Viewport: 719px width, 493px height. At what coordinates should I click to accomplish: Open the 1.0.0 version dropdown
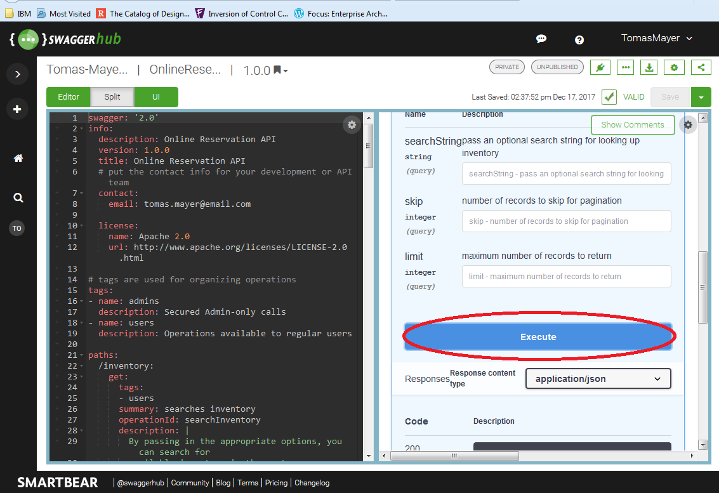(x=266, y=70)
